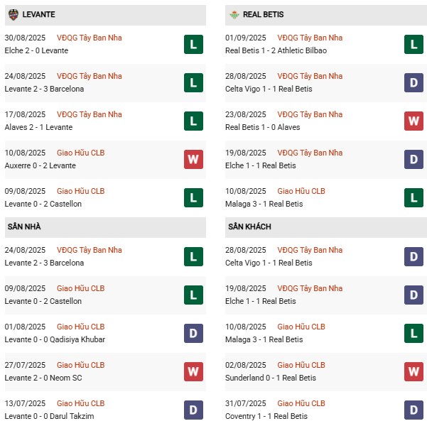Click the W badge for Sunderland 0-1 Real Betis
427x426 pixels.
click(414, 371)
